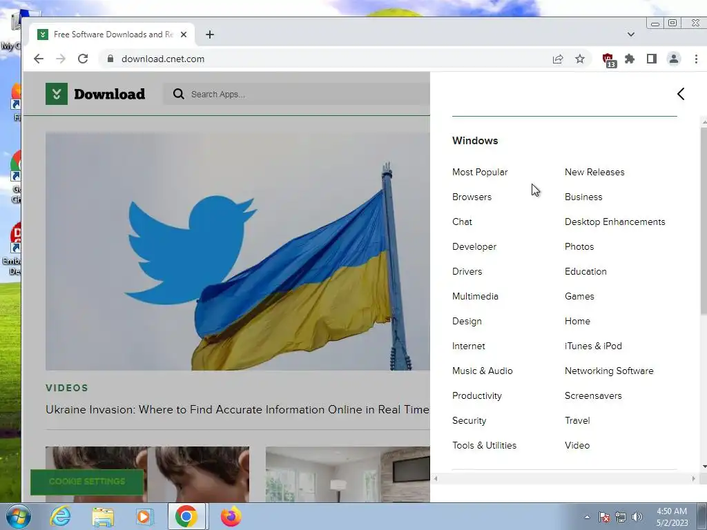Collapse the menu with the back chevron
The width and height of the screenshot is (707, 530).
681,94
